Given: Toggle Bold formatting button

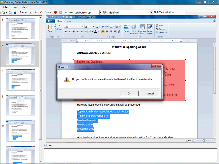Looking at the screenshot, I should pyautogui.click(x=66, y=32).
